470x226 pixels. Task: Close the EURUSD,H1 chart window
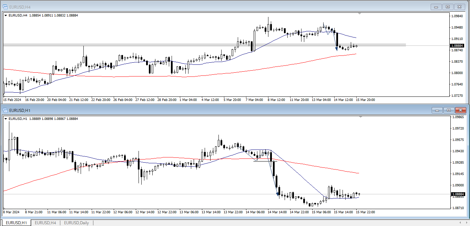tap(460, 110)
